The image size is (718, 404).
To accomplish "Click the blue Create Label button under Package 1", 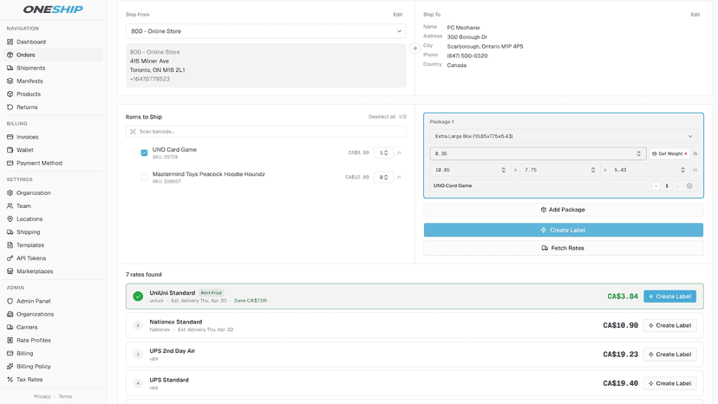I will tap(564, 230).
